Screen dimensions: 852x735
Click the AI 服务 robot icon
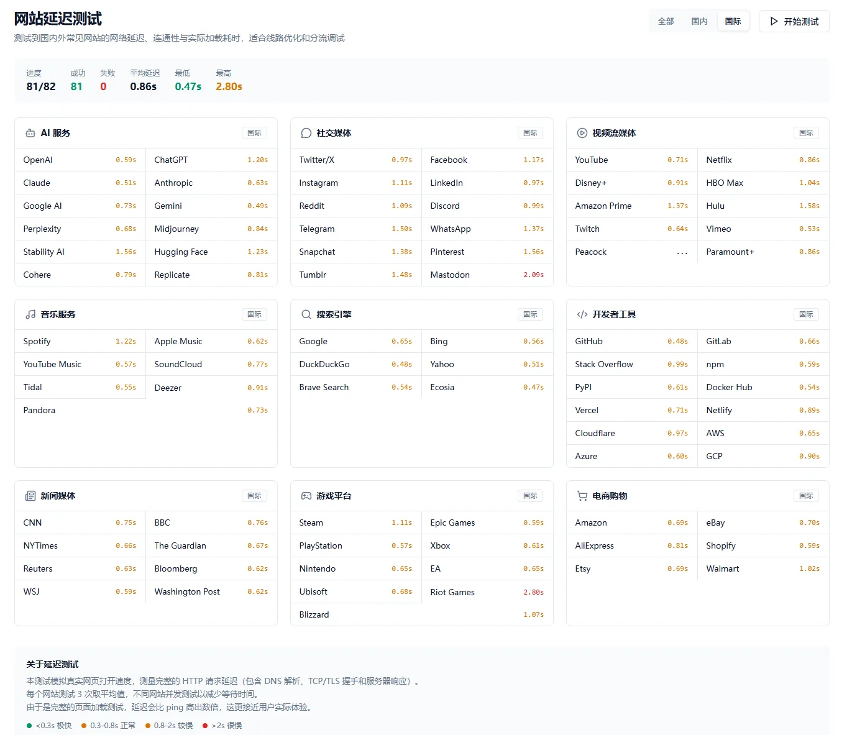pyautogui.click(x=30, y=133)
